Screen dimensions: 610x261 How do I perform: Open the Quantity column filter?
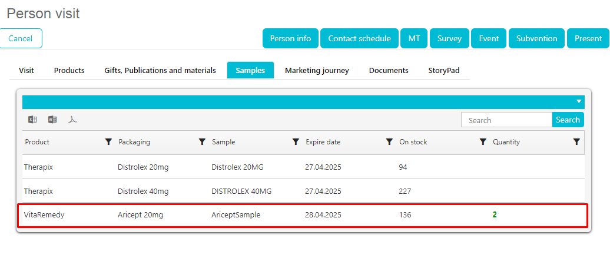click(x=576, y=142)
